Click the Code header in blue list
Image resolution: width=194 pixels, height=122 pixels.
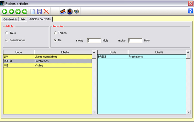click(113, 52)
